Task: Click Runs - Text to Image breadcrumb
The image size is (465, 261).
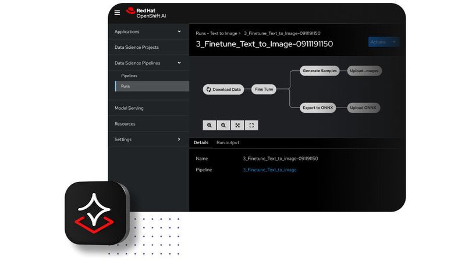Action: 216,33
